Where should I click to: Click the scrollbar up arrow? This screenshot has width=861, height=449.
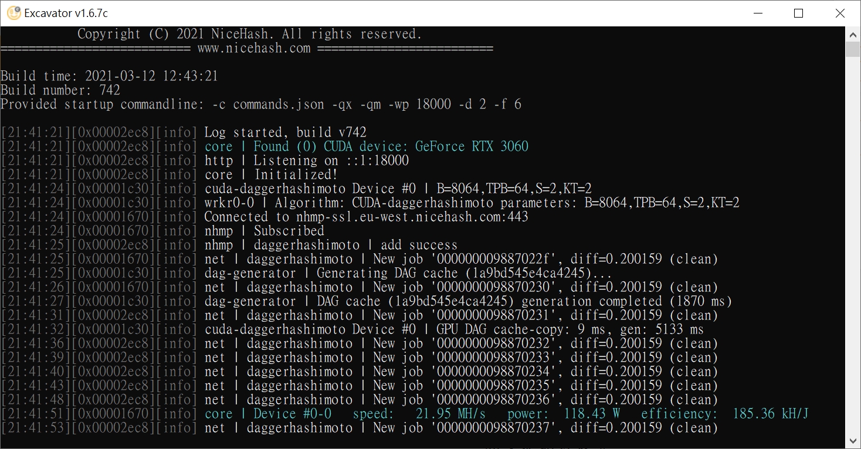pyautogui.click(x=853, y=34)
